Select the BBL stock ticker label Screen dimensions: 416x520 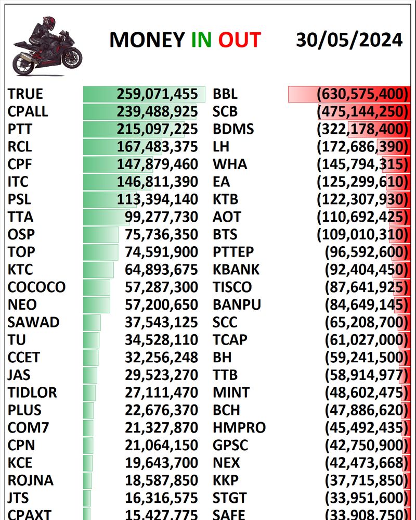point(225,94)
